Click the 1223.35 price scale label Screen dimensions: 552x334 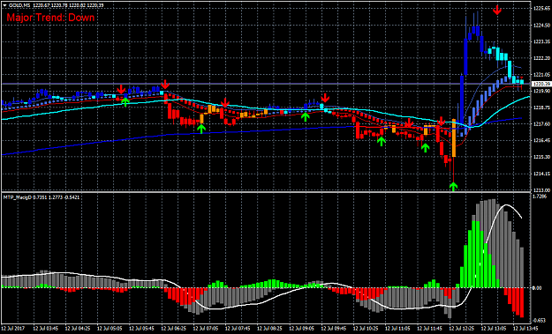coord(541,41)
